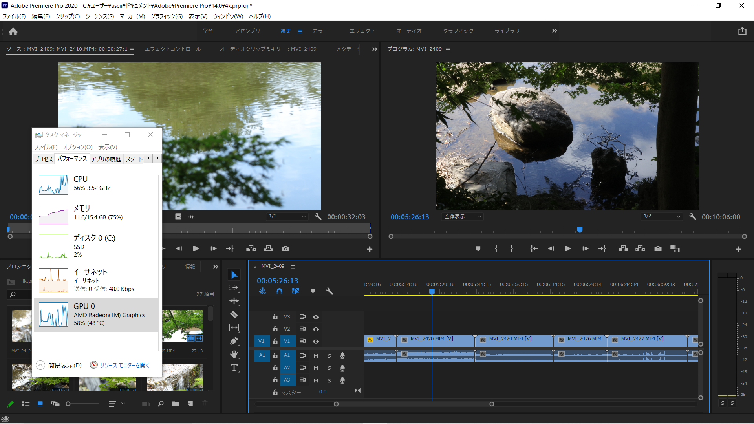Image resolution: width=754 pixels, height=424 pixels.
Task: Switch to カラー workspace tab
Action: coord(320,31)
